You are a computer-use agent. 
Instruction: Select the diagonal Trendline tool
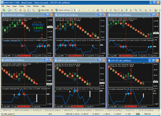click(93, 10)
